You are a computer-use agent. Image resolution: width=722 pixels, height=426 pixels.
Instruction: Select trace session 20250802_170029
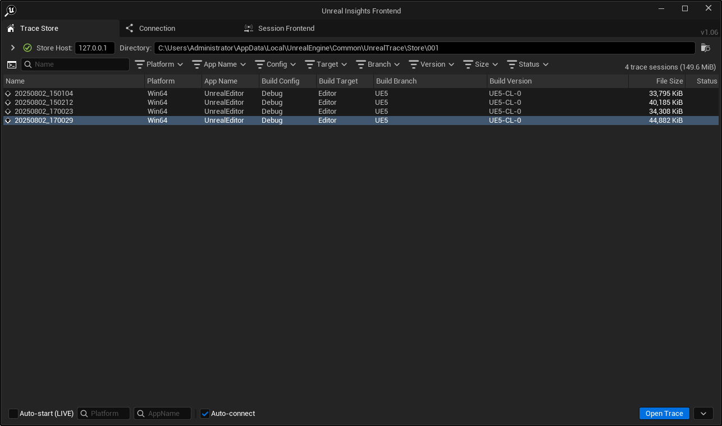point(361,121)
